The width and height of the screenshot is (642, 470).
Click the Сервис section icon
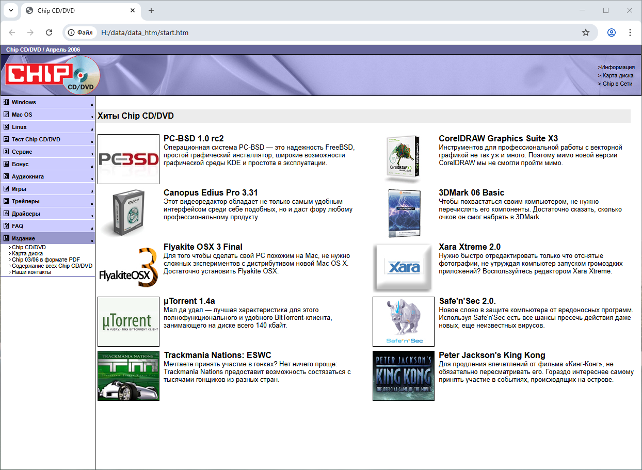click(7, 152)
